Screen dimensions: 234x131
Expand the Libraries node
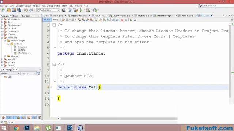point(5,56)
